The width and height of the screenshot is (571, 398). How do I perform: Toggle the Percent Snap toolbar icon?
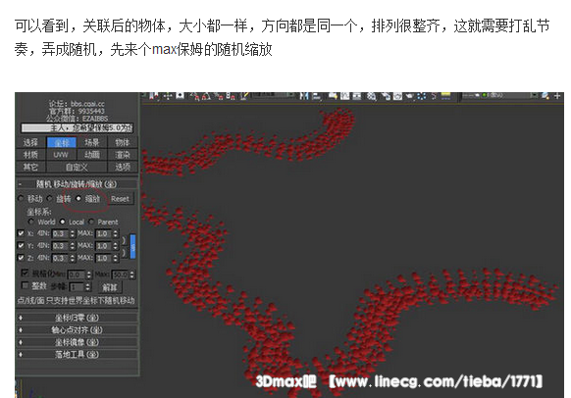pyautogui.click(x=219, y=96)
